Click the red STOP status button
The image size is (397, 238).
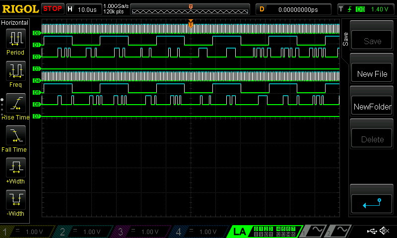tap(52, 9)
